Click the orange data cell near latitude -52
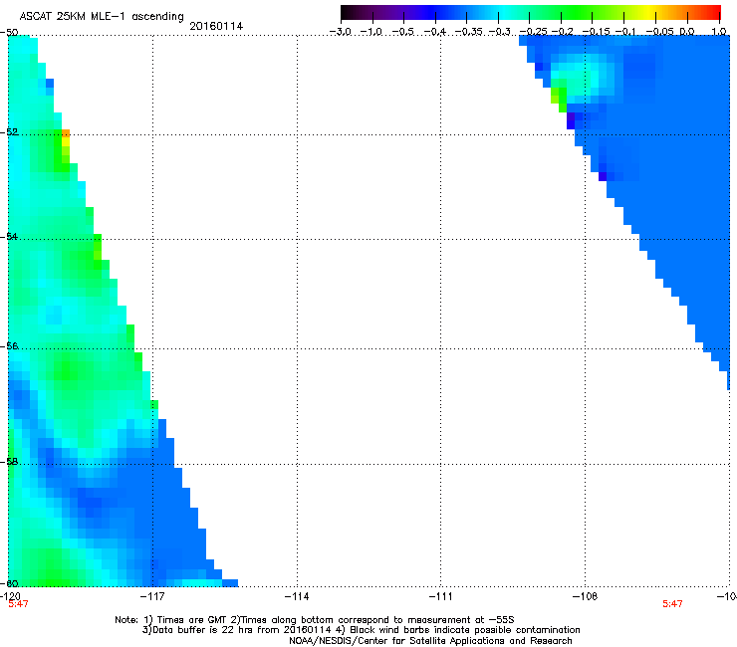The width and height of the screenshot is (737, 647). pos(66,133)
